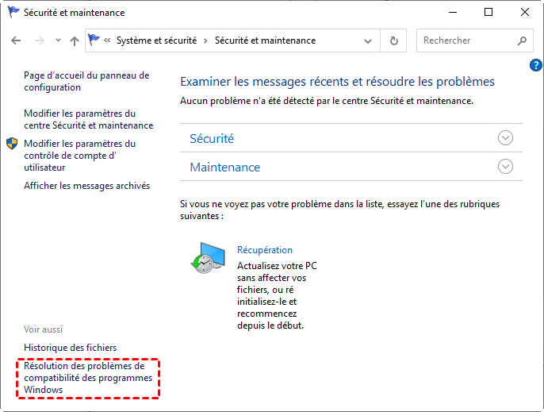Click the forward navigation arrow

coord(40,40)
